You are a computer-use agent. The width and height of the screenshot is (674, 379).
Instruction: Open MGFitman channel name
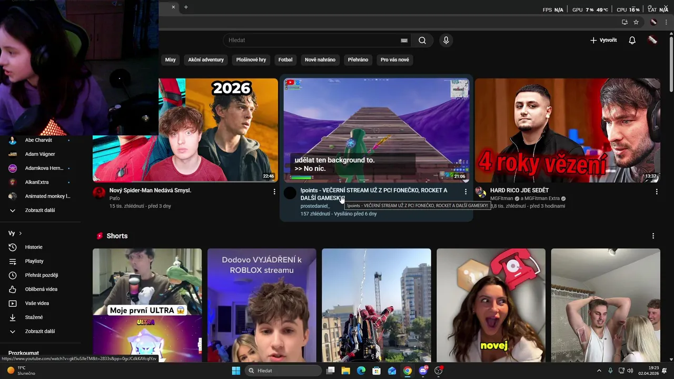(x=501, y=198)
